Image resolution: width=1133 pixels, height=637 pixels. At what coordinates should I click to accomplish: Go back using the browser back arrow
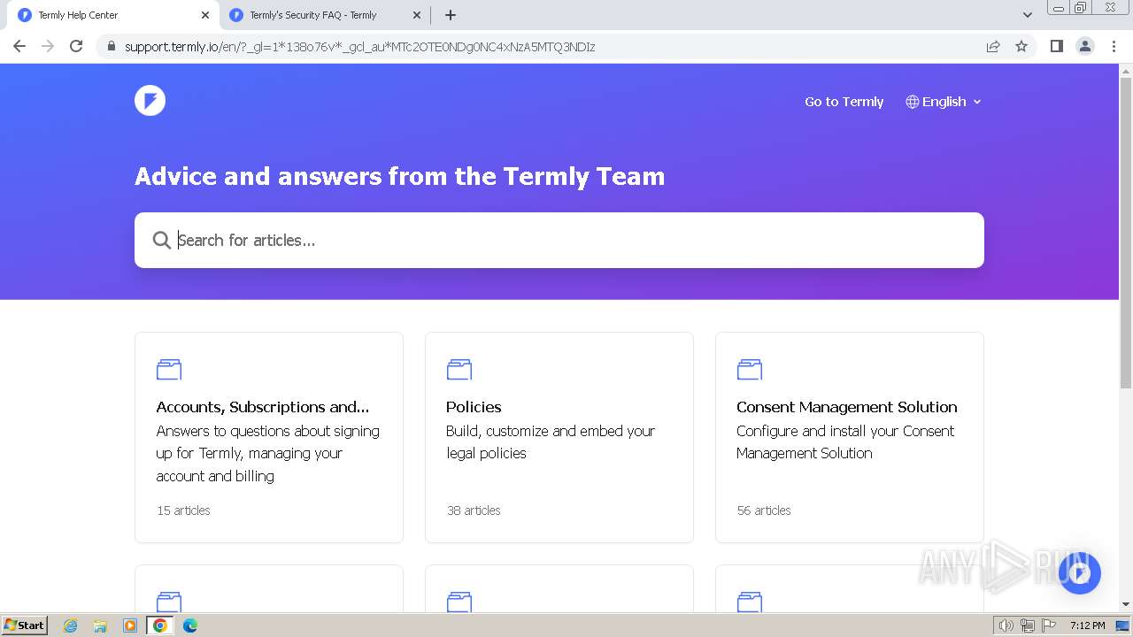click(x=19, y=46)
